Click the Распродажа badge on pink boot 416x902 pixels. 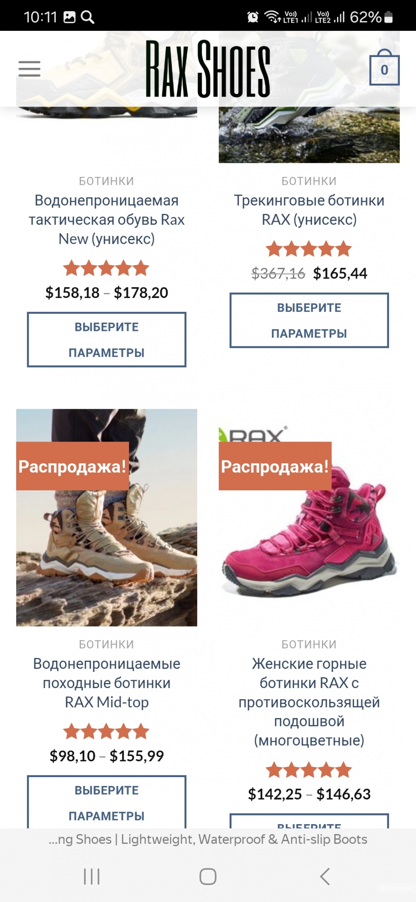[x=275, y=466]
